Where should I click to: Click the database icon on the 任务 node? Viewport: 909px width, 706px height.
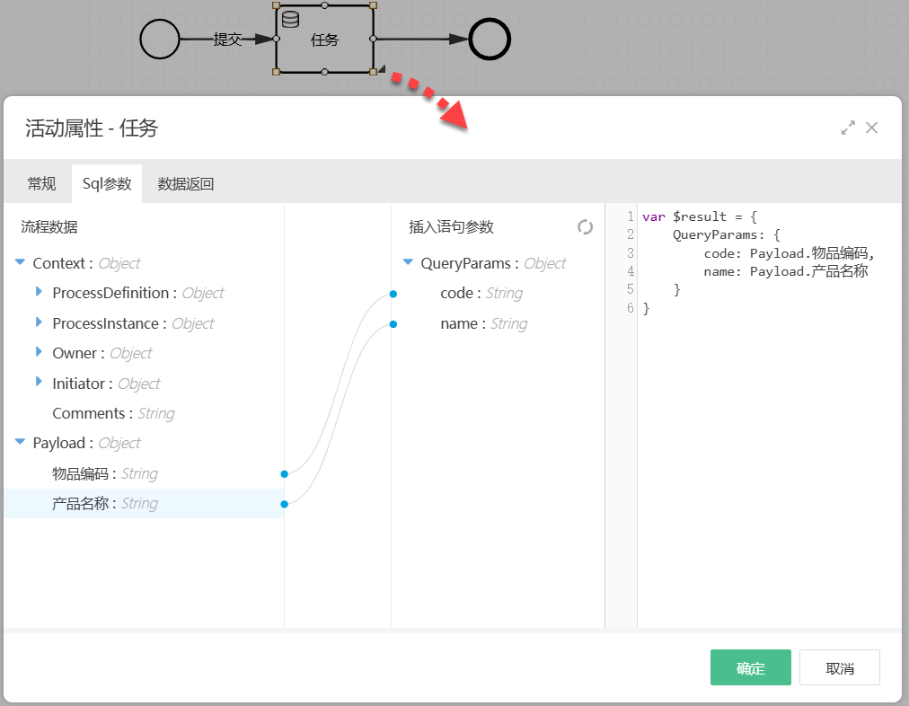point(290,20)
